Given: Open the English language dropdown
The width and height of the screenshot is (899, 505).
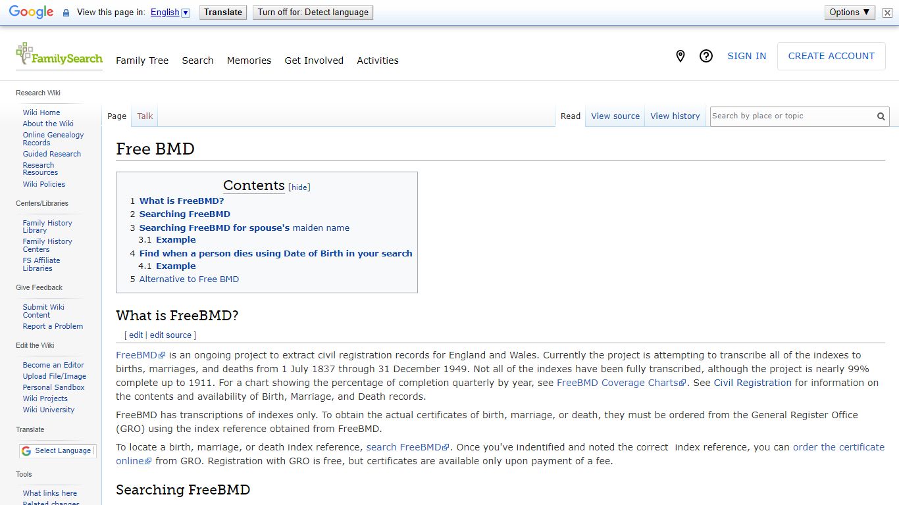Looking at the screenshot, I should [170, 12].
